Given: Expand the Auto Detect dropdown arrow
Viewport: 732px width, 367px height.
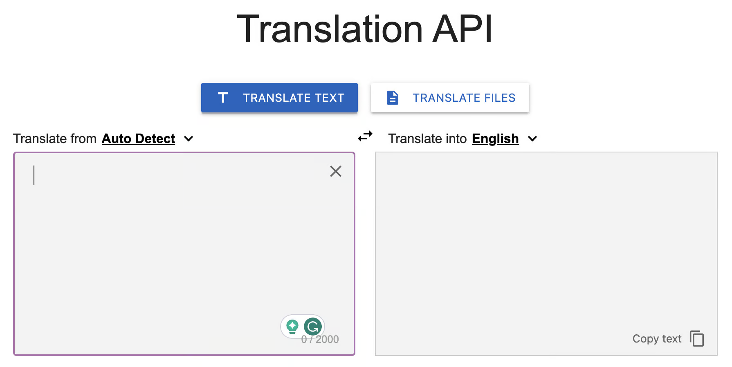Looking at the screenshot, I should coord(189,139).
